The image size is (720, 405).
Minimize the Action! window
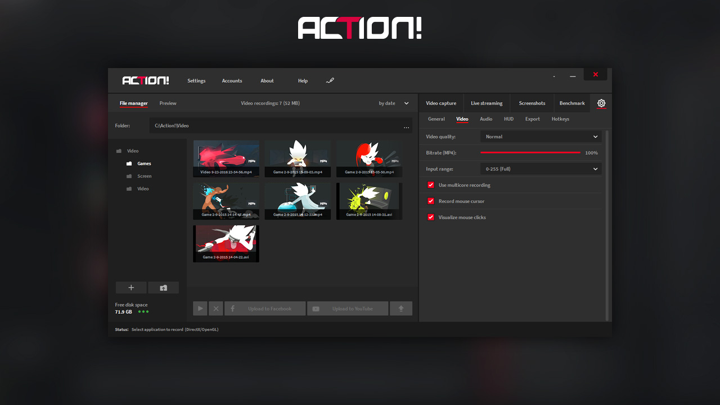click(573, 75)
